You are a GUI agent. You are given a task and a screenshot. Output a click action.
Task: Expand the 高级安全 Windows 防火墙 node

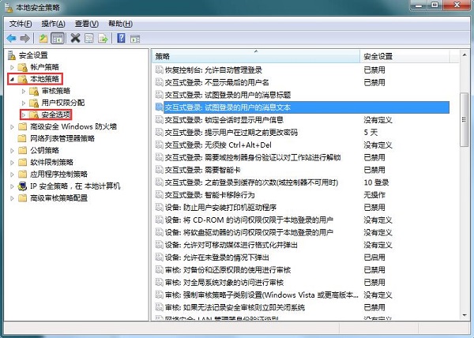pos(12,126)
